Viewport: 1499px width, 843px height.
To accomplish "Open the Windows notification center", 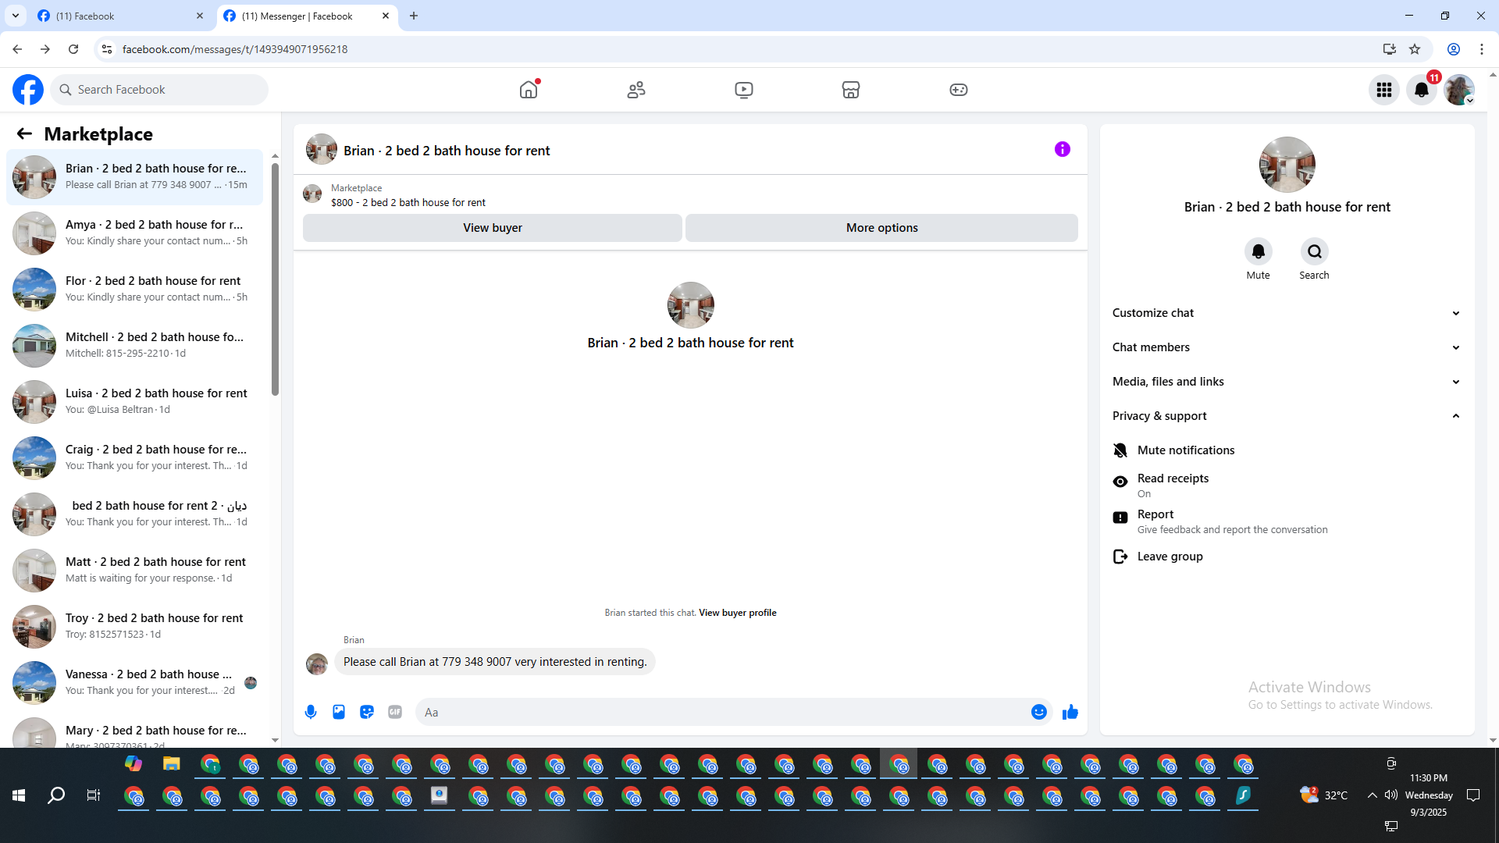I will tap(1473, 795).
